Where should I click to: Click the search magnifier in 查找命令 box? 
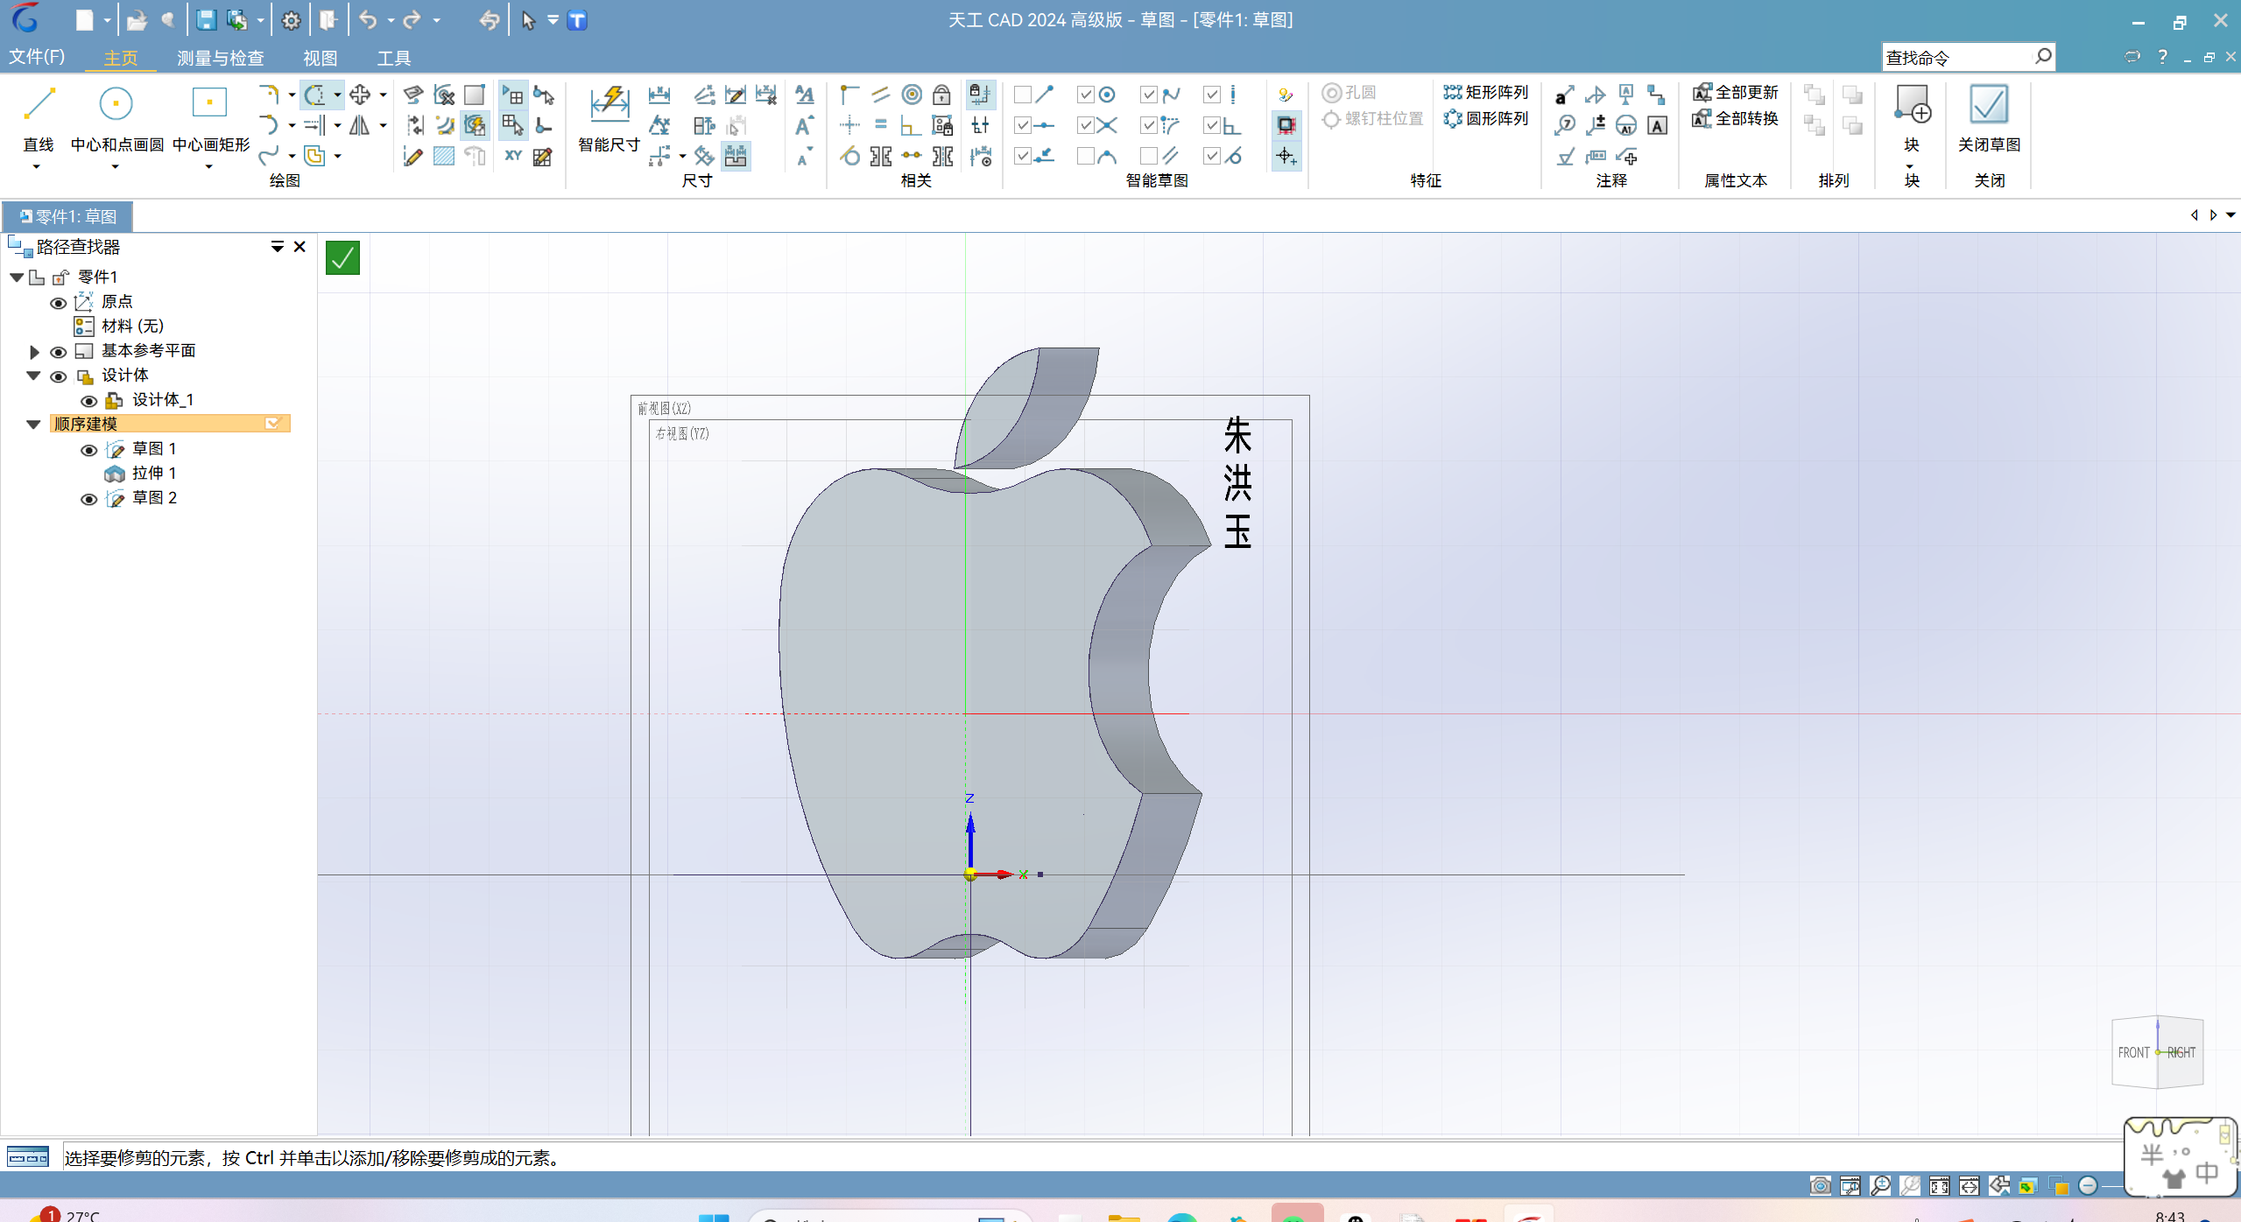(x=2043, y=57)
